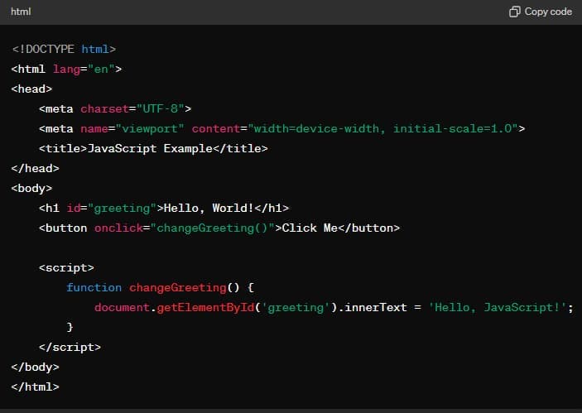Click the innerText property

pos(376,308)
